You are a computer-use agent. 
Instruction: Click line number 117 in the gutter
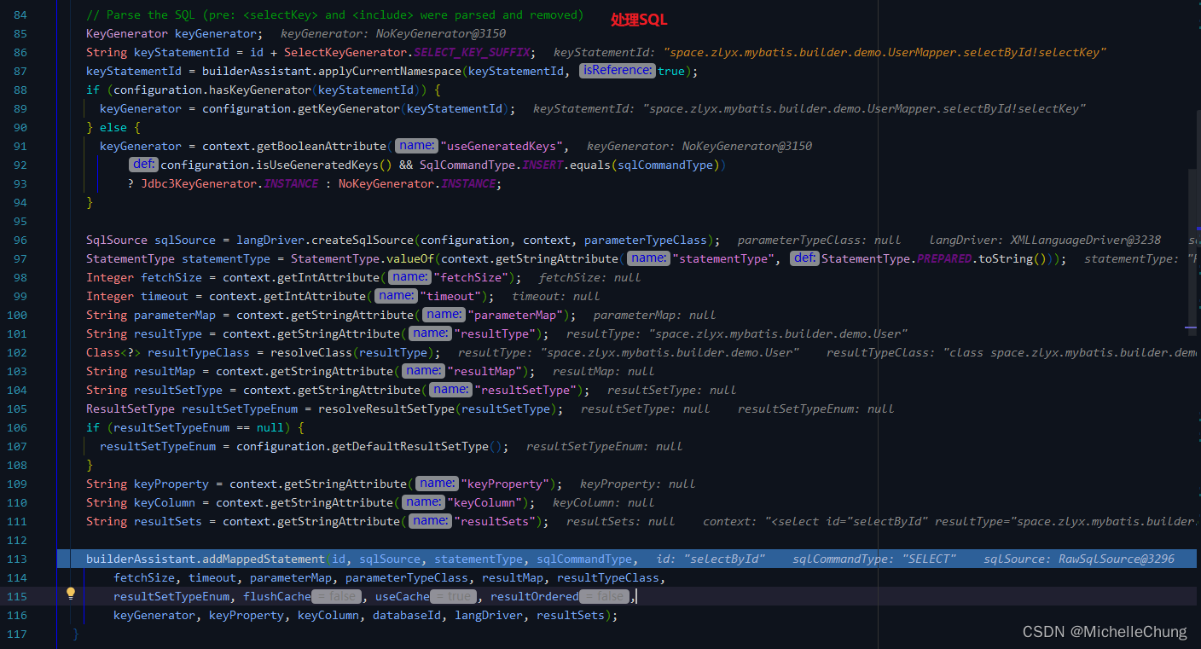(x=17, y=634)
